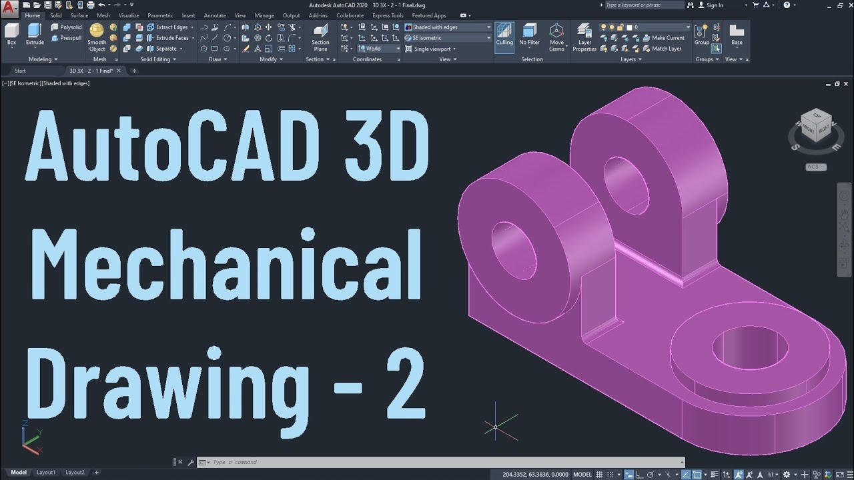Click the Undo arrow icon
854x480 pixels.
coord(101,5)
